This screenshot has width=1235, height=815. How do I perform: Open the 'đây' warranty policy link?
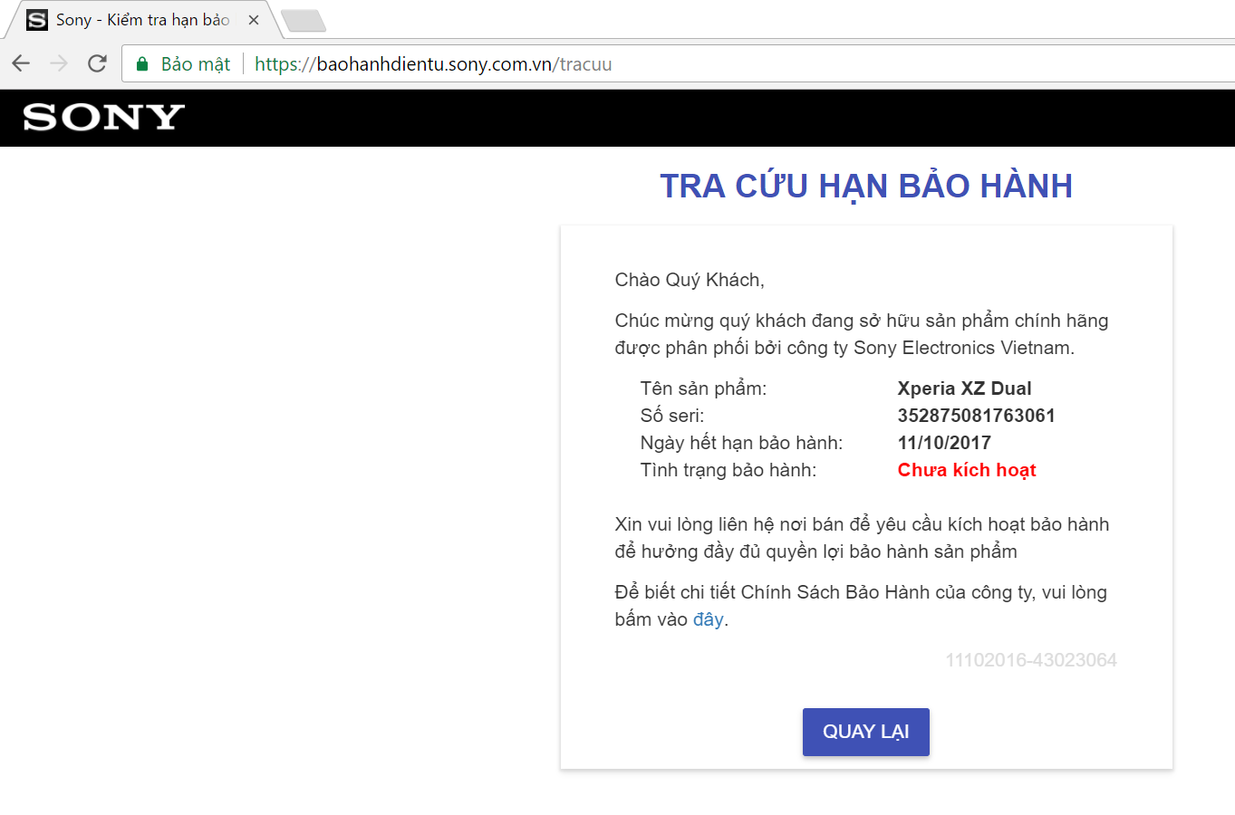pyautogui.click(x=709, y=619)
